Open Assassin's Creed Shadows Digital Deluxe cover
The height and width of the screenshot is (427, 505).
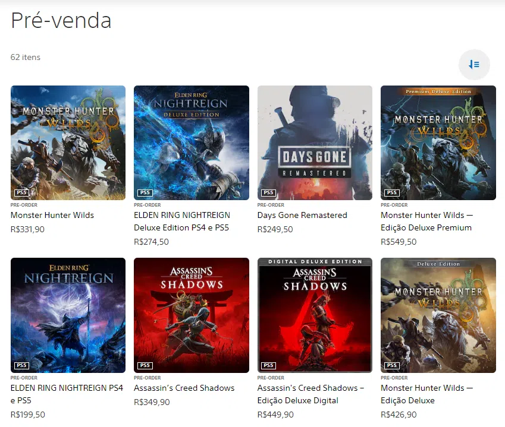(x=315, y=315)
